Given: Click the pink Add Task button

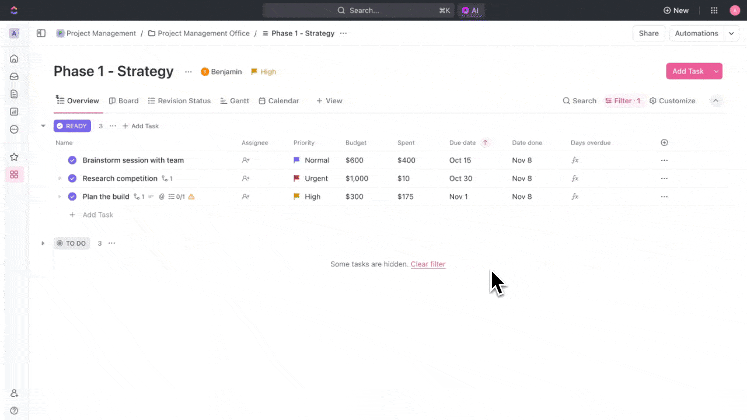Looking at the screenshot, I should [x=688, y=71].
